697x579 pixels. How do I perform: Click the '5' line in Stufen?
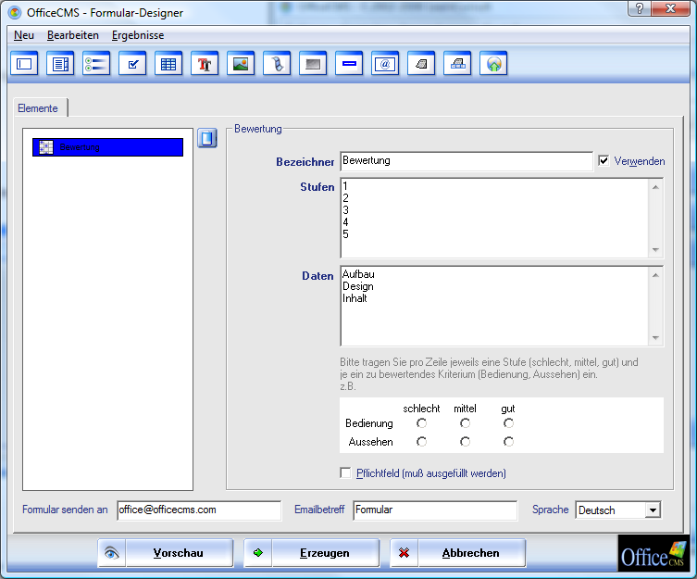click(346, 234)
